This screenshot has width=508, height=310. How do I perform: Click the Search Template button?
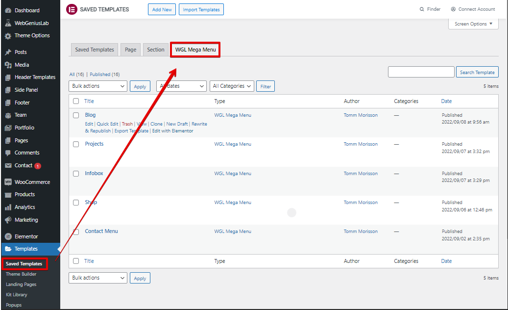tap(477, 72)
